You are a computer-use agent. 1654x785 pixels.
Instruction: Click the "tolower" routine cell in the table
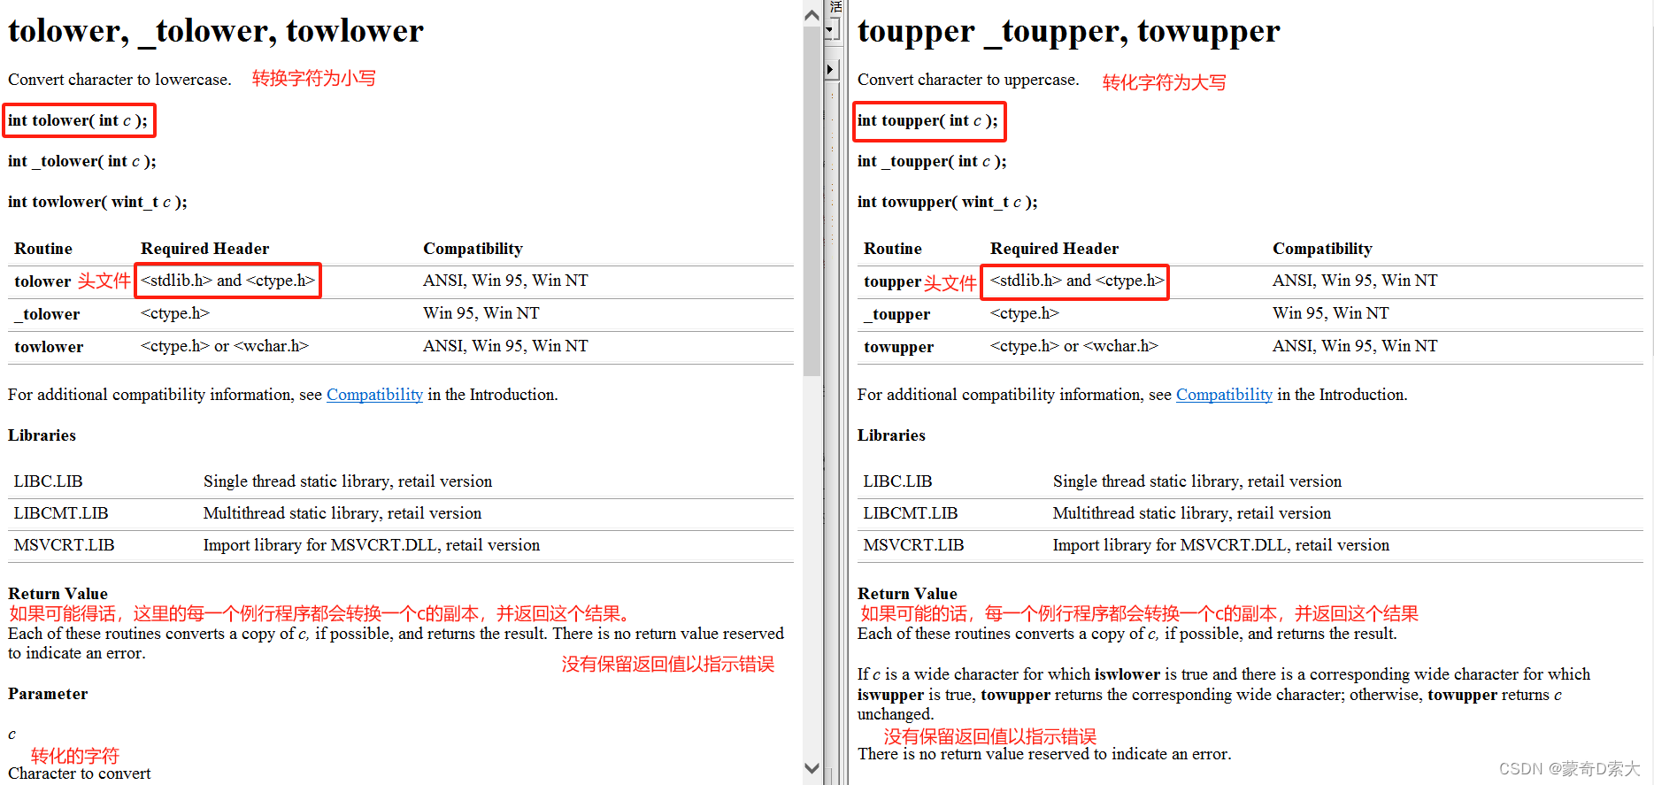42,281
